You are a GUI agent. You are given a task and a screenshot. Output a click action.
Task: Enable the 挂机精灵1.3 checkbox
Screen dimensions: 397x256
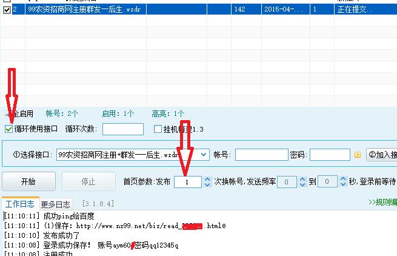pyautogui.click(x=158, y=129)
